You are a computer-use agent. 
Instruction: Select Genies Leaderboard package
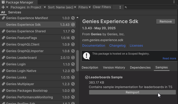[x=38, y=58]
